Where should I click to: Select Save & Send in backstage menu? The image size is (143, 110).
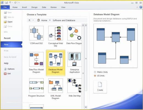(x=10, y=57)
